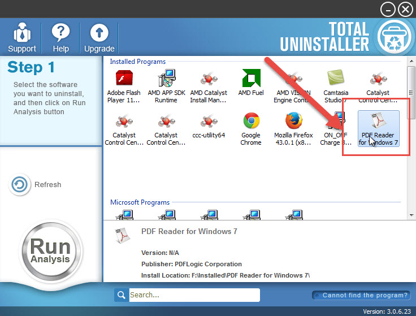Image resolution: width=416 pixels, height=316 pixels.
Task: Click scrollbar up arrow in program list
Action: (411, 61)
